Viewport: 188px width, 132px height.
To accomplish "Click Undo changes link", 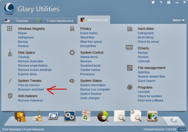I will (90, 98).
